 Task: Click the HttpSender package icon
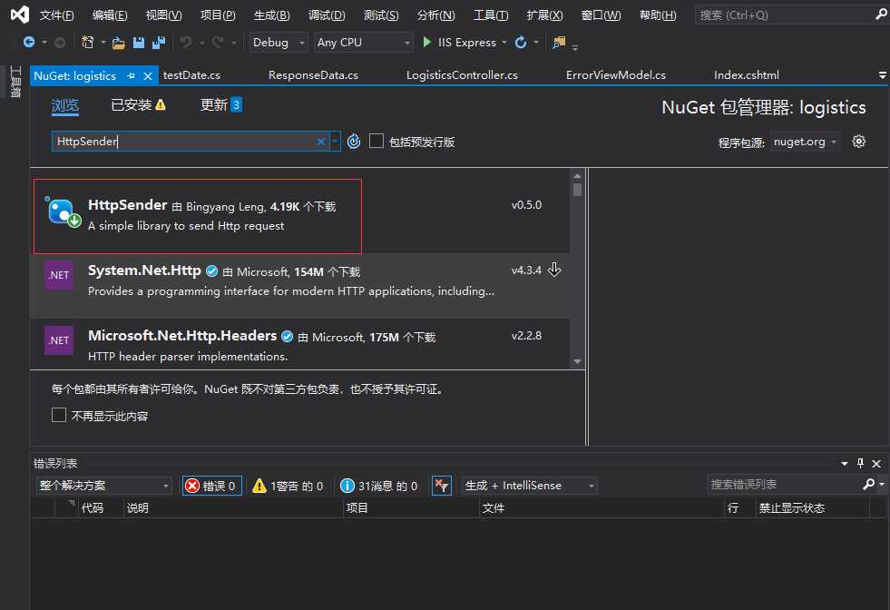(x=63, y=212)
